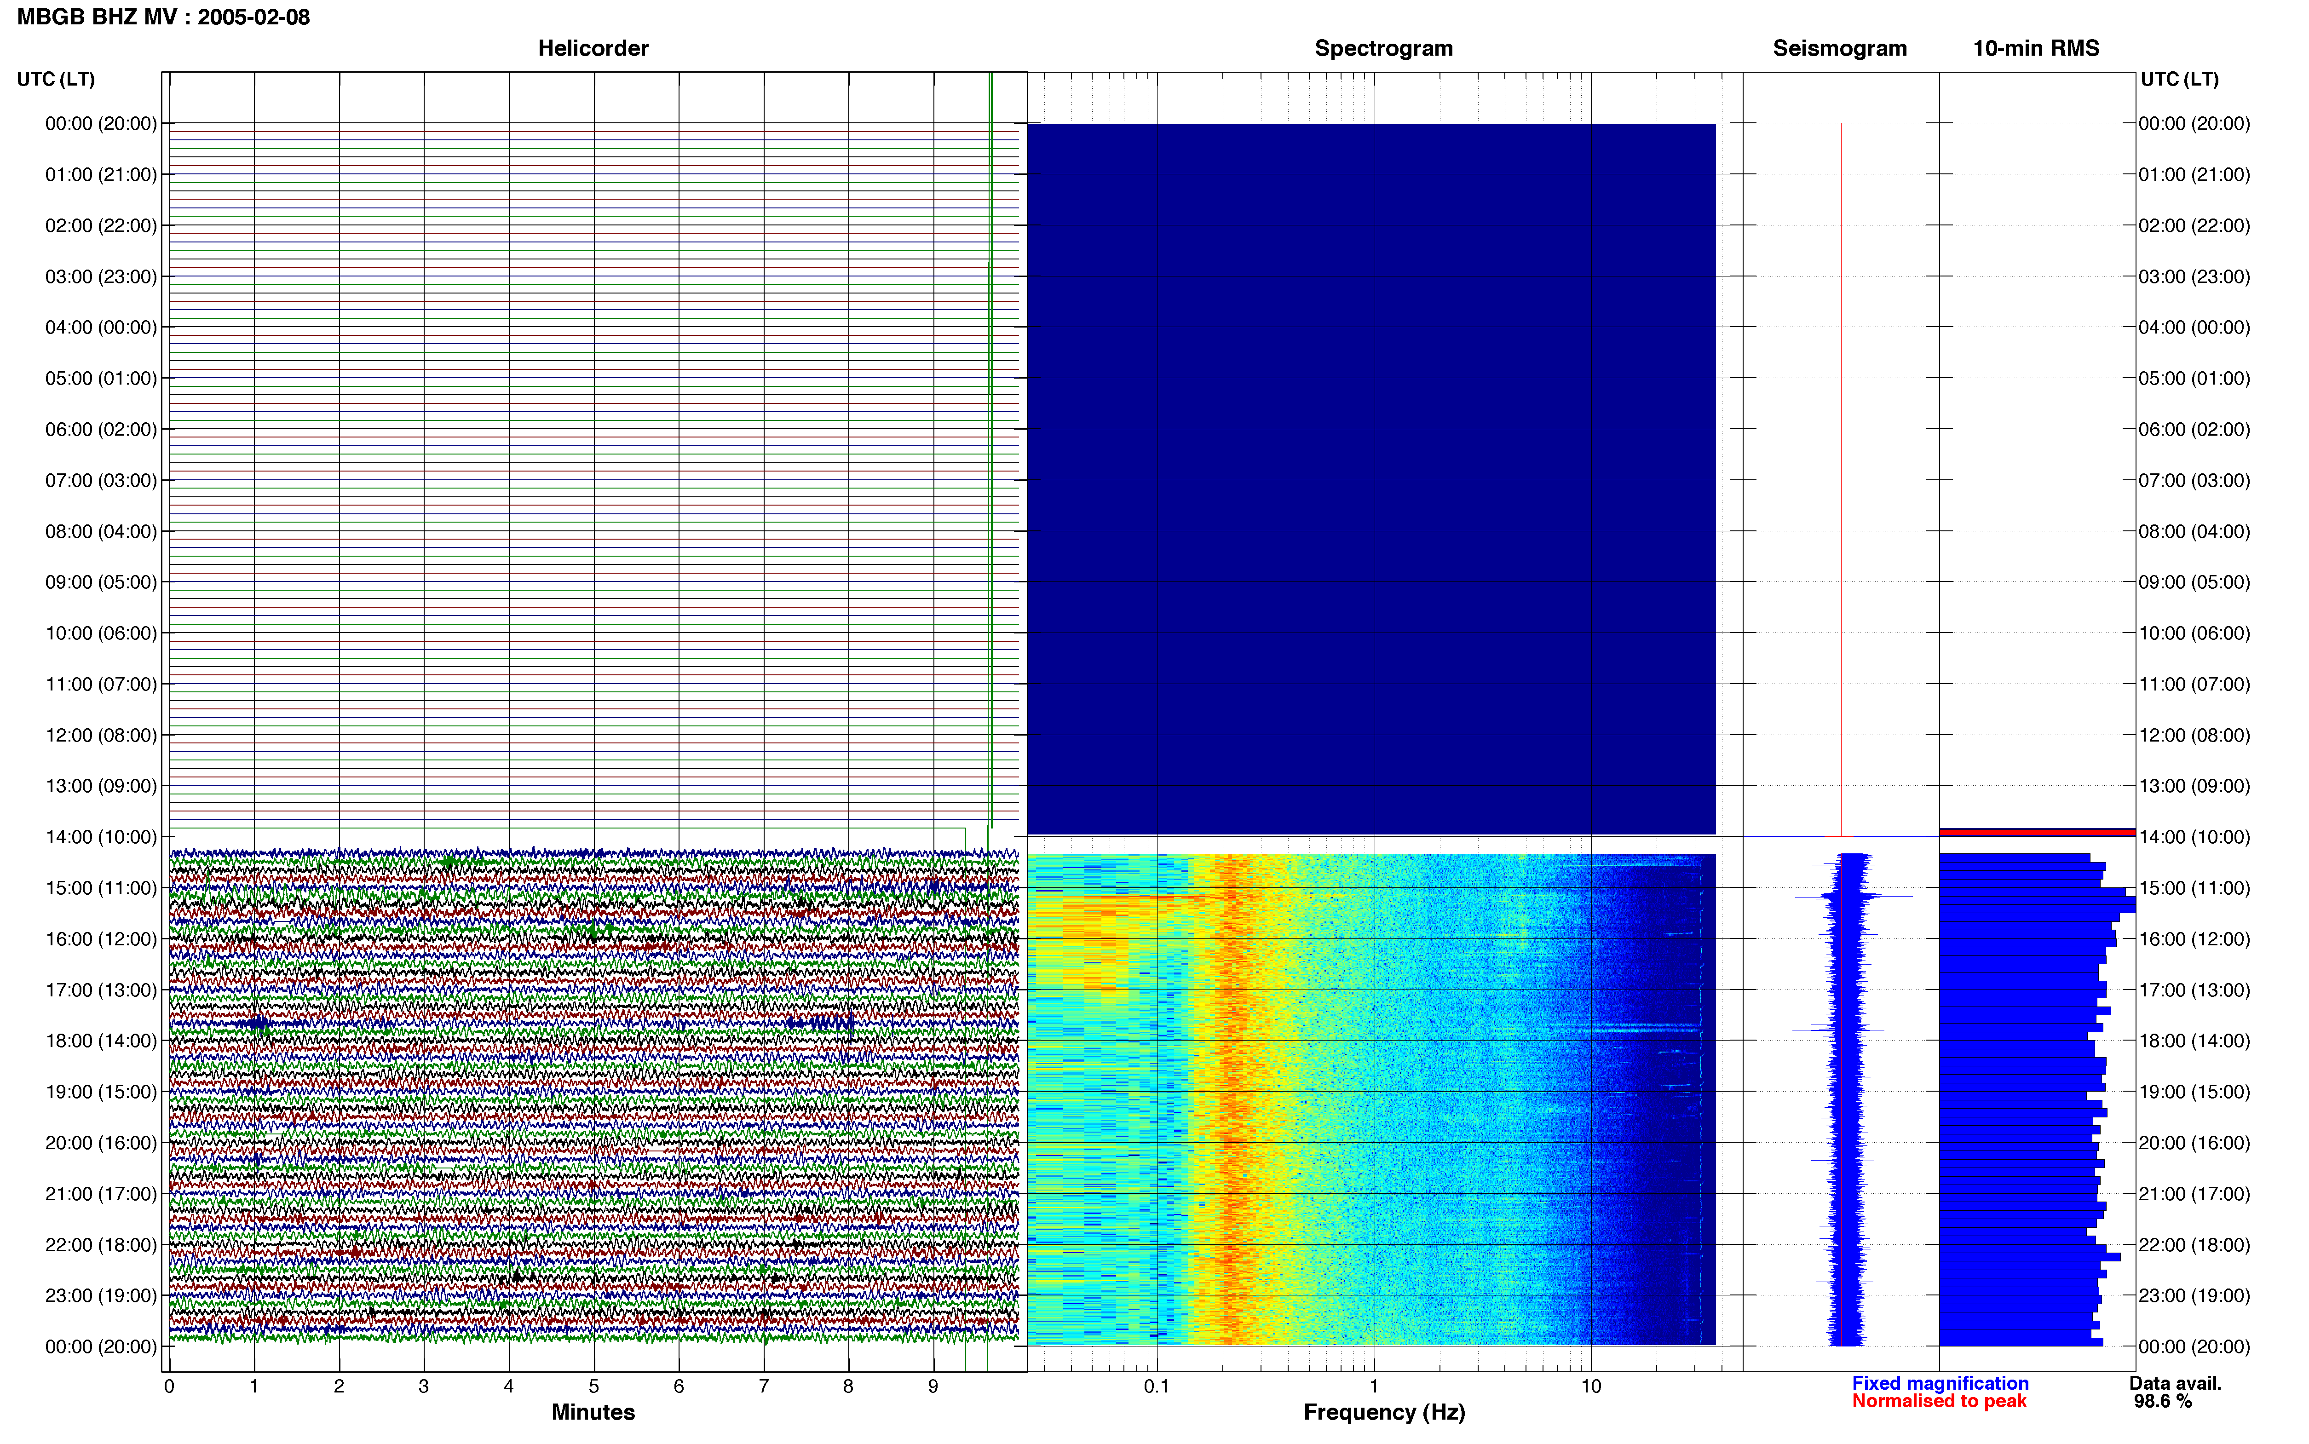The image size is (2309, 1444).
Task: Click left time label 15:00 (11:00)
Action: (101, 888)
